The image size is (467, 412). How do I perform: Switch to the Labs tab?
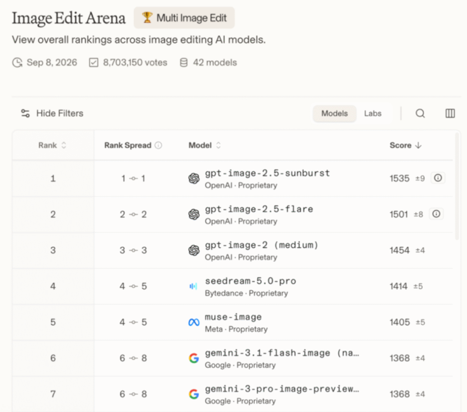click(373, 113)
